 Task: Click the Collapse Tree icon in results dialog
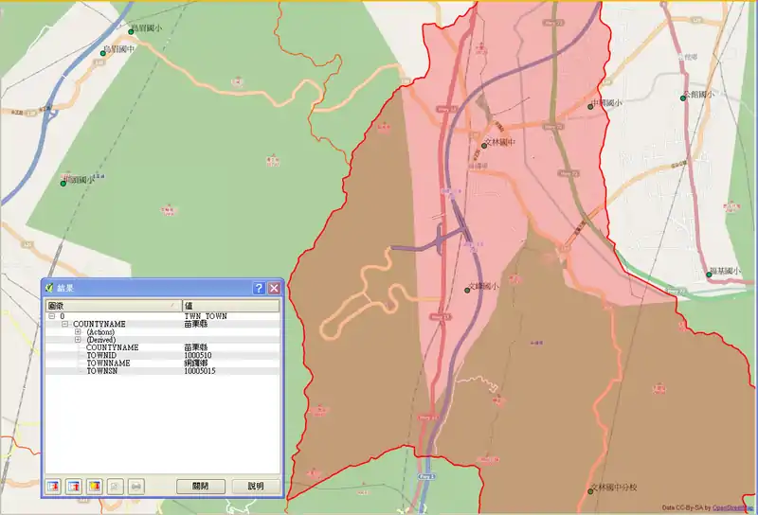[x=74, y=486]
